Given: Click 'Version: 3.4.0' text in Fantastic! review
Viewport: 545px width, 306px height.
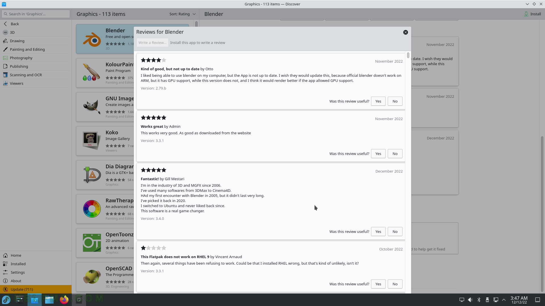Looking at the screenshot, I should [x=152, y=218].
